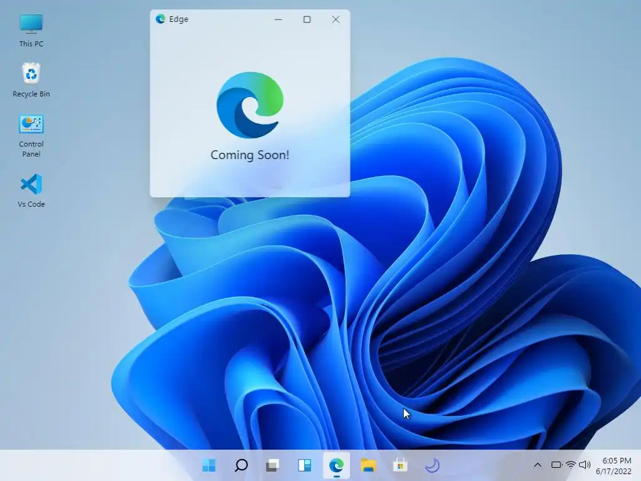Click the volume speaker icon

tap(585, 465)
